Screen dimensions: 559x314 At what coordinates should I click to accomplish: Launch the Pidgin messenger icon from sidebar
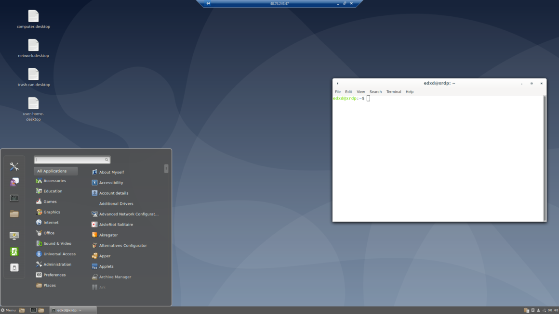pos(14,182)
